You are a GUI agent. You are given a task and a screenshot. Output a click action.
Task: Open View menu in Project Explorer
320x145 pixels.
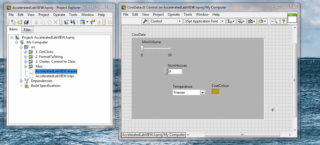pyautogui.click(x=31, y=15)
